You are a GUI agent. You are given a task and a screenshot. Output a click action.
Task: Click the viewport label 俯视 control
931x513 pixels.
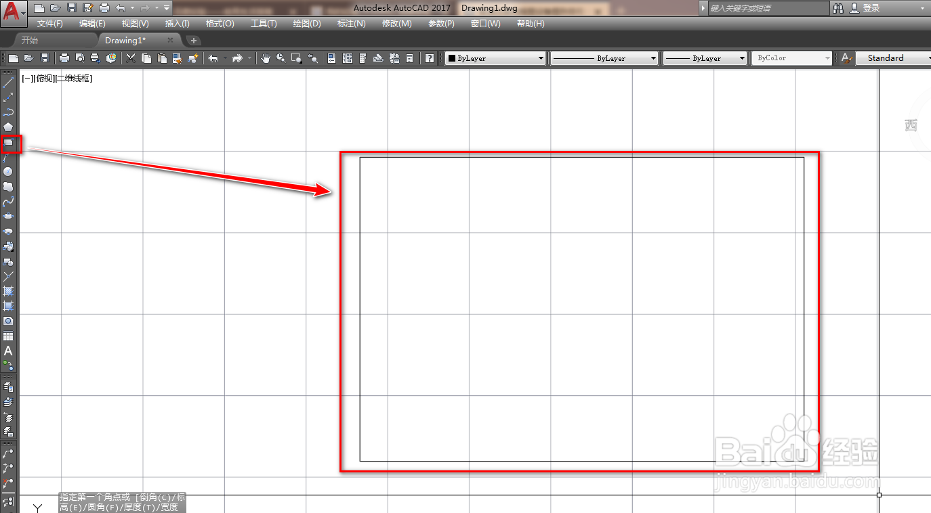(x=43, y=79)
